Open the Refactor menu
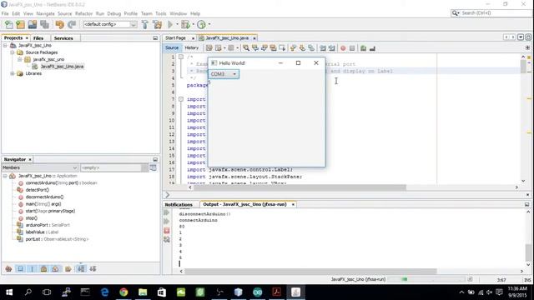534x300 pixels. (x=83, y=13)
